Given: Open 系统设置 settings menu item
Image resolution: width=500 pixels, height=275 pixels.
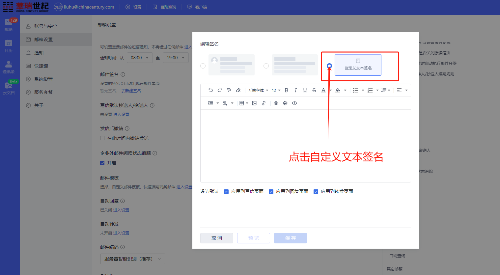Looking at the screenshot, I should (56, 79).
